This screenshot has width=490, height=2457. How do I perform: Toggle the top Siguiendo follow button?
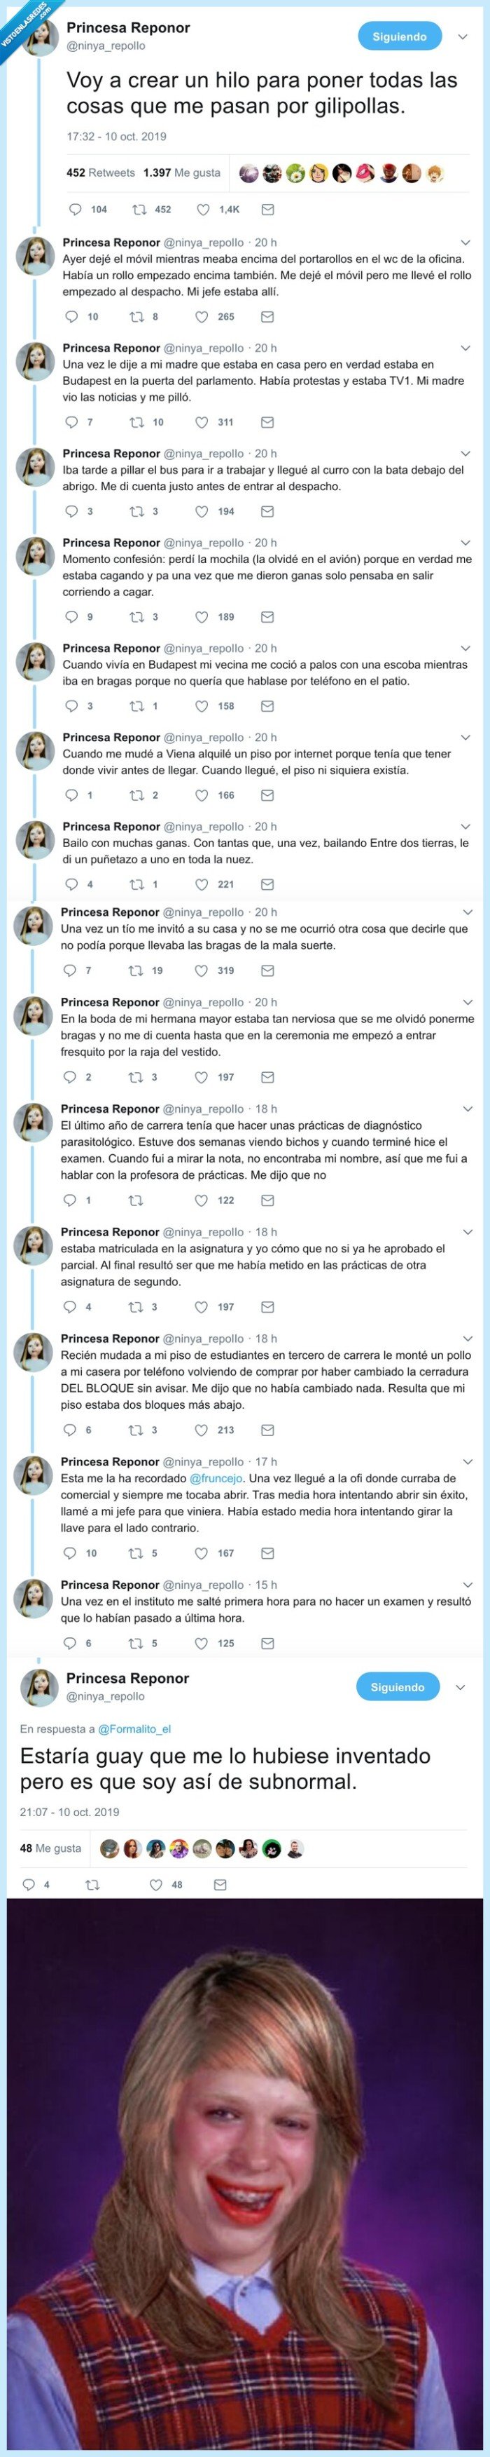tap(400, 36)
